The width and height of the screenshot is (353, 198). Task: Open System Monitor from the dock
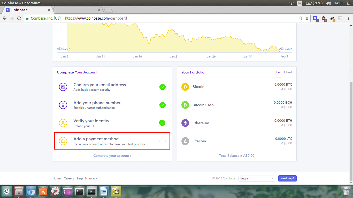click(92, 192)
